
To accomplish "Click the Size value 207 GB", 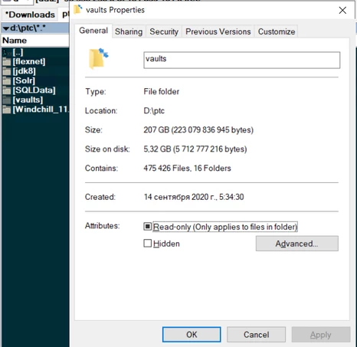I will tap(198, 129).
